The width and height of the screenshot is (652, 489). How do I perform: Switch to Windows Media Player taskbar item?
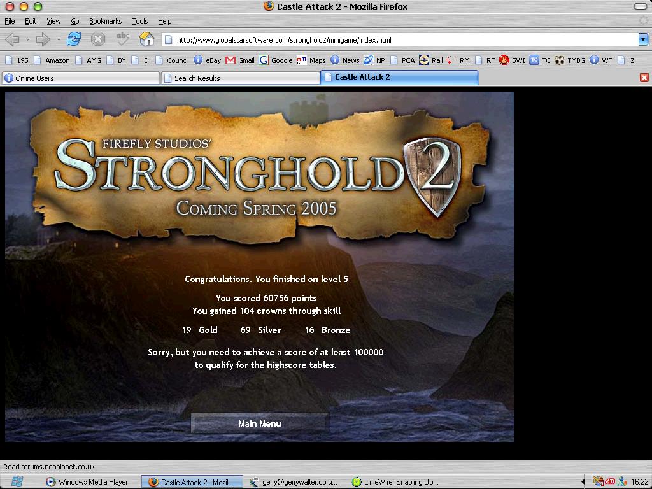87,482
